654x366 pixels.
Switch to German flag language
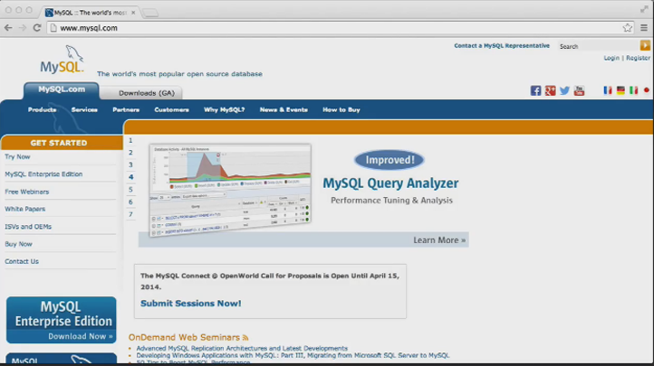[x=620, y=90]
